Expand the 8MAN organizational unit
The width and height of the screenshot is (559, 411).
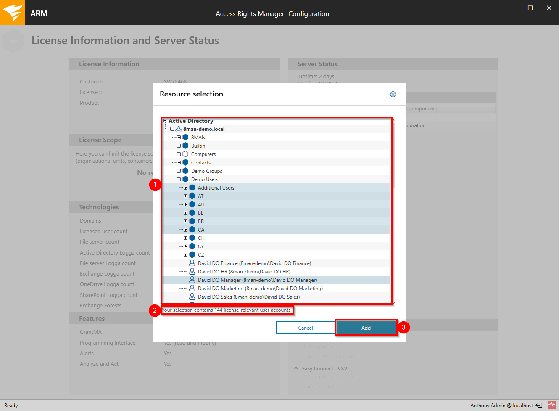179,138
